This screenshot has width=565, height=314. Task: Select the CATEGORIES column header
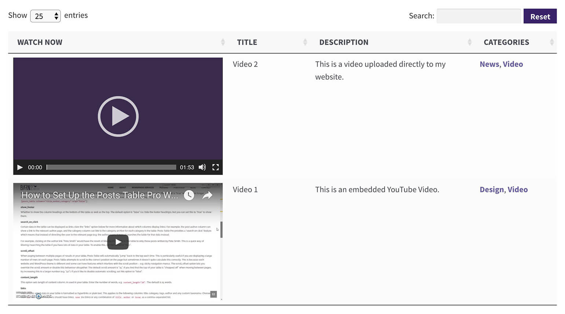(506, 42)
